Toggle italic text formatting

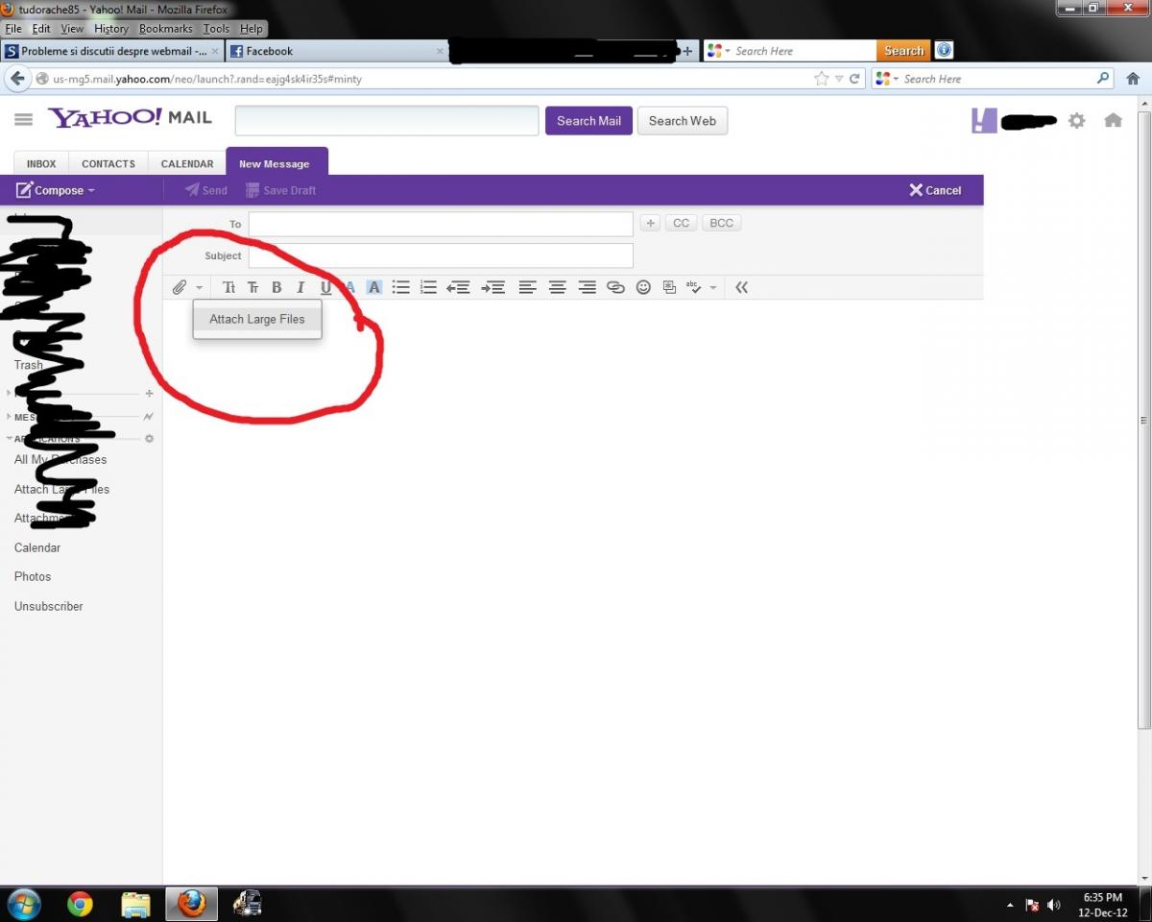point(300,287)
